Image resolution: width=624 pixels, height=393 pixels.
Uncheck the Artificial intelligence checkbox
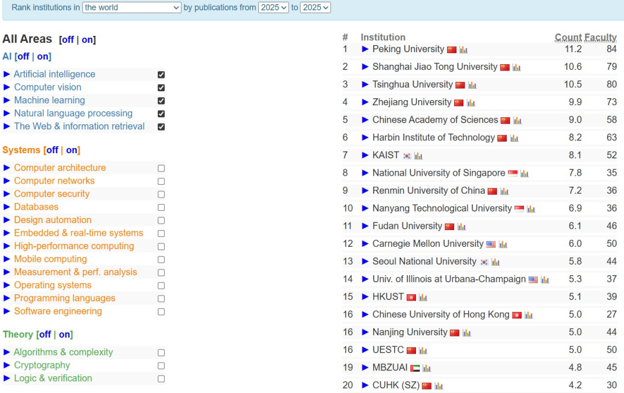pyautogui.click(x=161, y=75)
